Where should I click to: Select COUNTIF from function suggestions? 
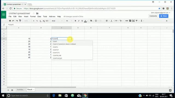(x=72, y=50)
